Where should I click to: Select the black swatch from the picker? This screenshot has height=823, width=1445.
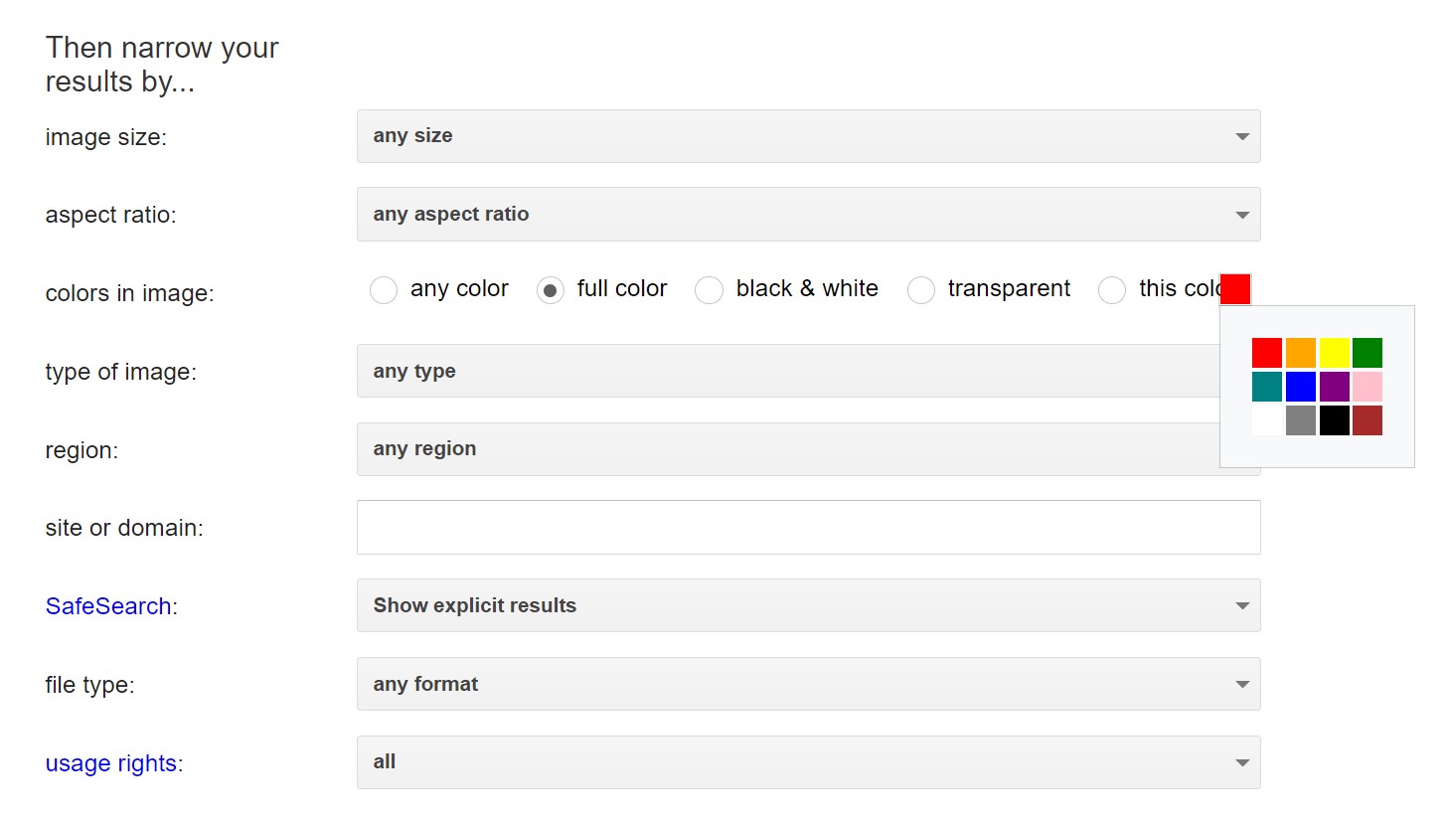point(1334,420)
